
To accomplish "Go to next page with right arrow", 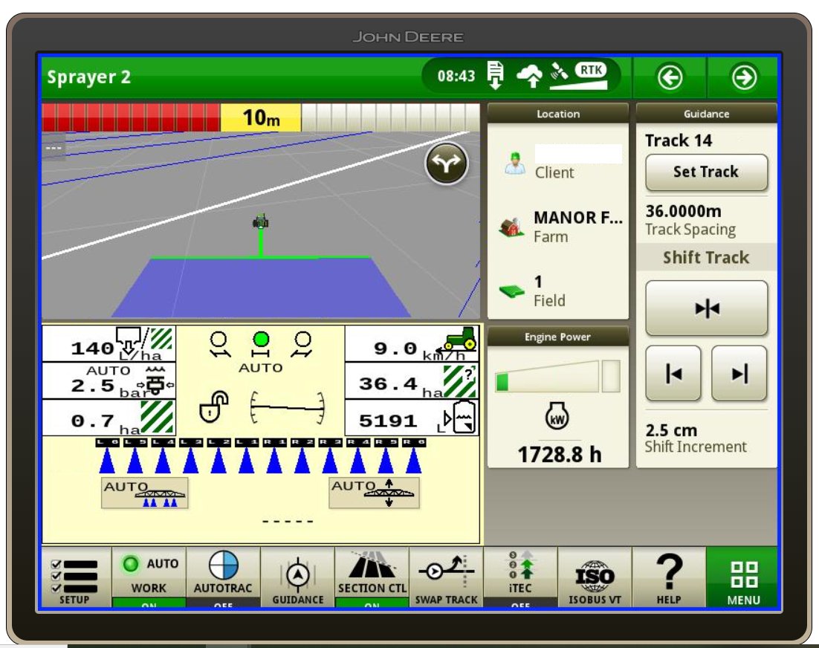I will [743, 77].
